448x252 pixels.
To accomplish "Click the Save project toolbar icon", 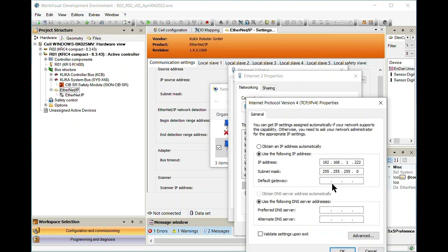I will pyautogui.click(x=51, y=22).
